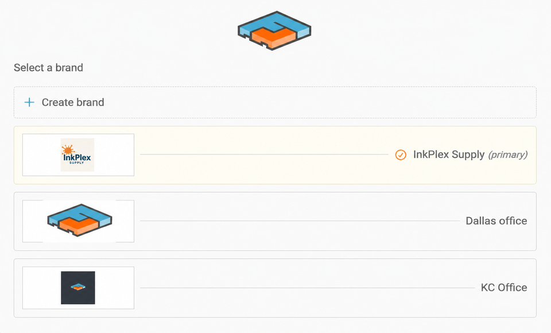This screenshot has height=333, width=551.
Task: Click the Select a brand heading
Action: pyautogui.click(x=48, y=68)
